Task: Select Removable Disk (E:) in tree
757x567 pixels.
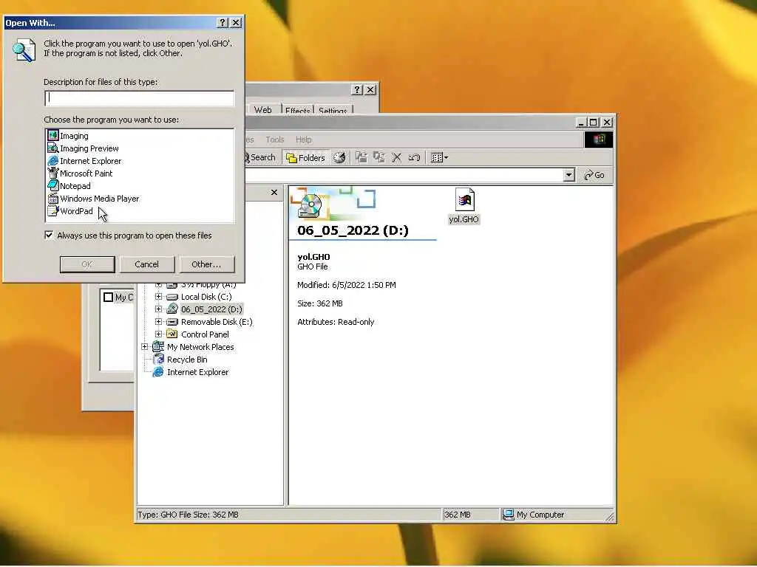Action: [217, 322]
